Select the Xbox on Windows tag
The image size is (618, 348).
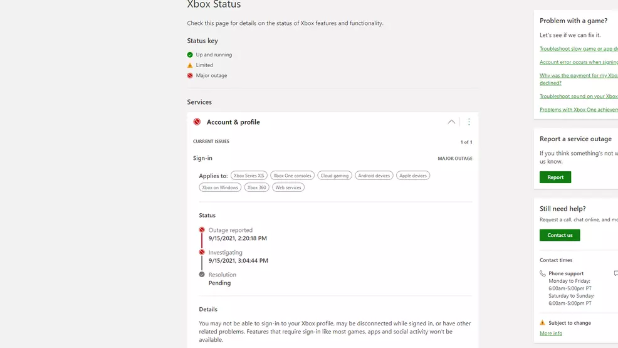point(220,187)
